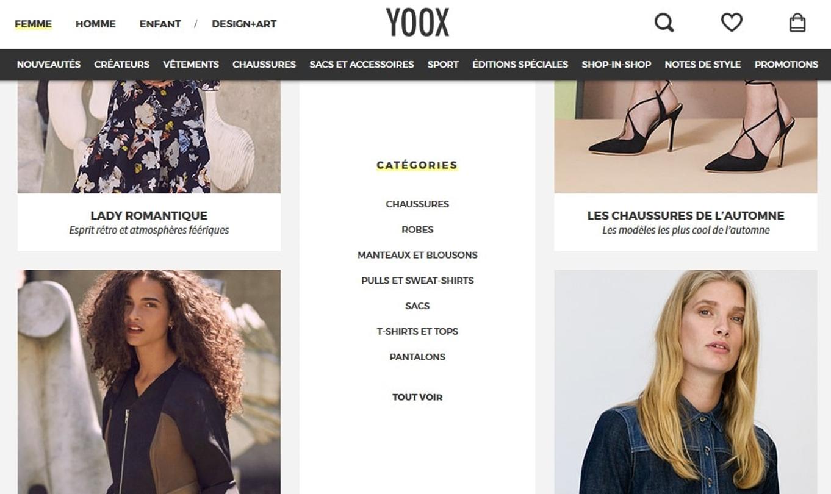Select the DESIGN+ART section

[244, 24]
